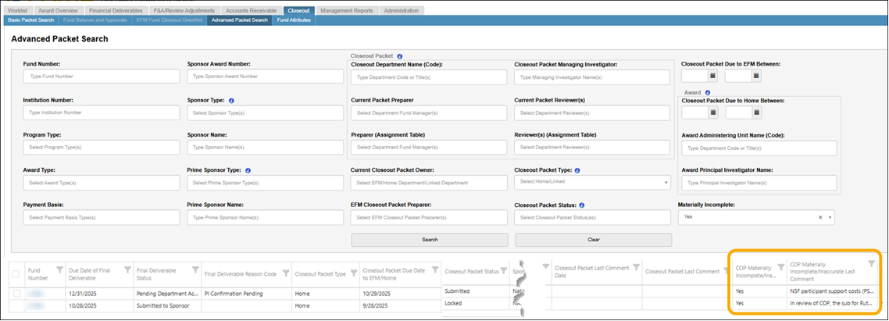The width and height of the screenshot is (889, 321).
Task: Click the Closeout Department Name (Code) field
Action: [x=429, y=77]
